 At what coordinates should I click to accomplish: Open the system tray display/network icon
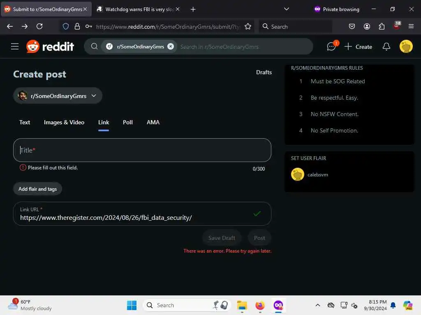(x=344, y=305)
